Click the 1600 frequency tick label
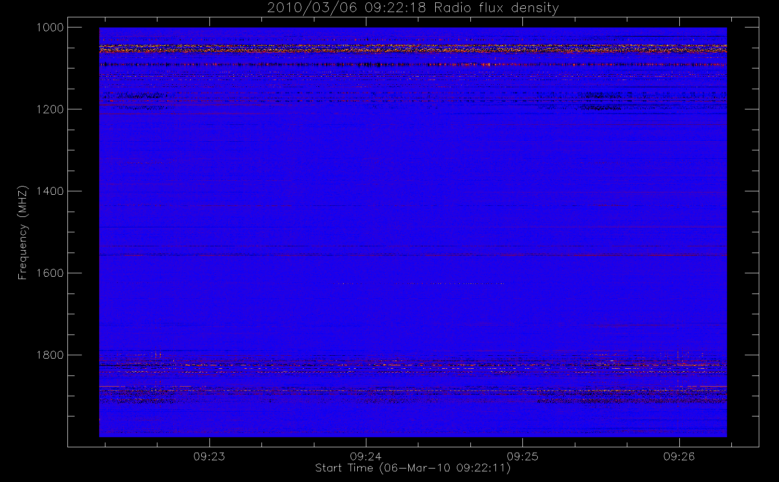This screenshot has width=779, height=482. coord(50,273)
